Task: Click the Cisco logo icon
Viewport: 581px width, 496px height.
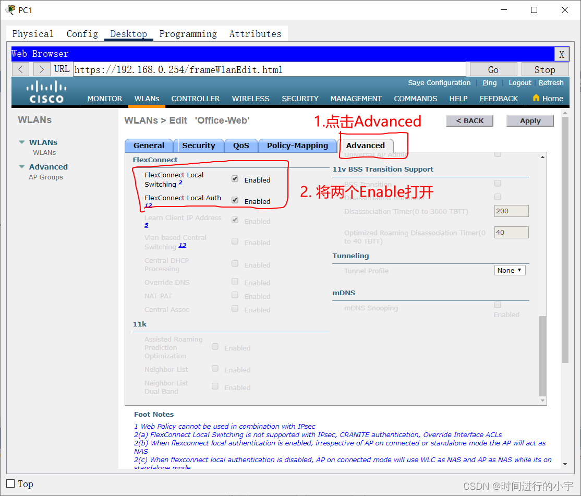Action: [46, 92]
